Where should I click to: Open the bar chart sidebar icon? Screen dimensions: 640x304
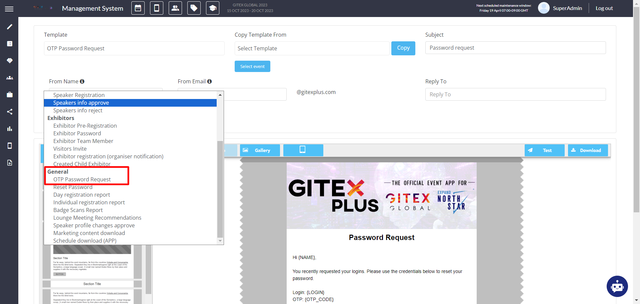pyautogui.click(x=10, y=129)
